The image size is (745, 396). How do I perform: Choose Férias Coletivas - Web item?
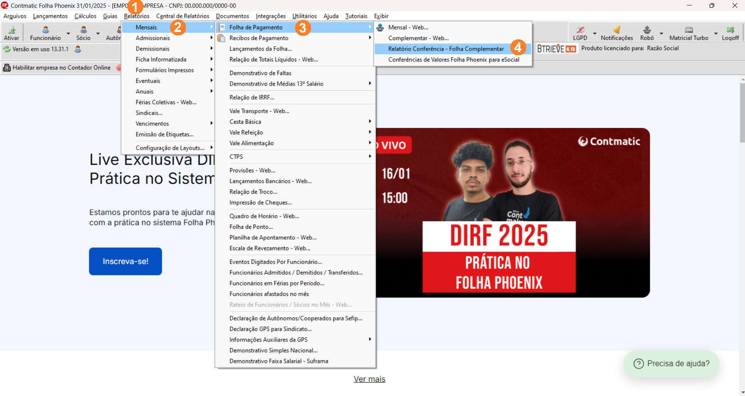click(168, 102)
